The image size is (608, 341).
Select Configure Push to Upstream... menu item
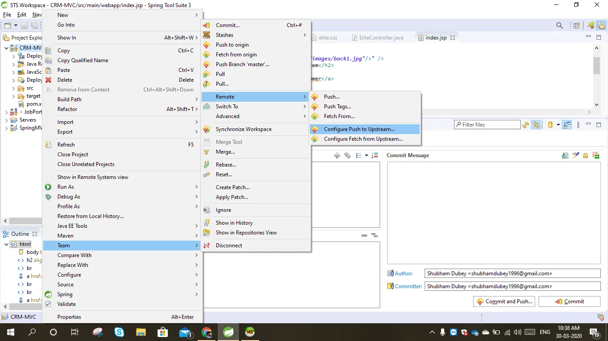365,129
